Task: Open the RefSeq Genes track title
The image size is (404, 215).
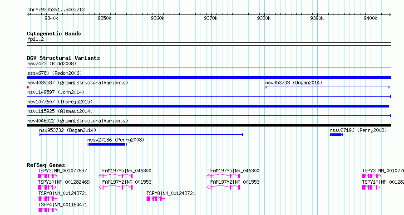Action: pyautogui.click(x=46, y=165)
